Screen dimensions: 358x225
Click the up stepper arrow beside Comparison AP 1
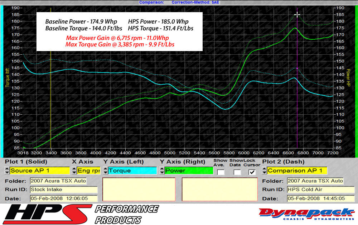[x=264, y=169]
